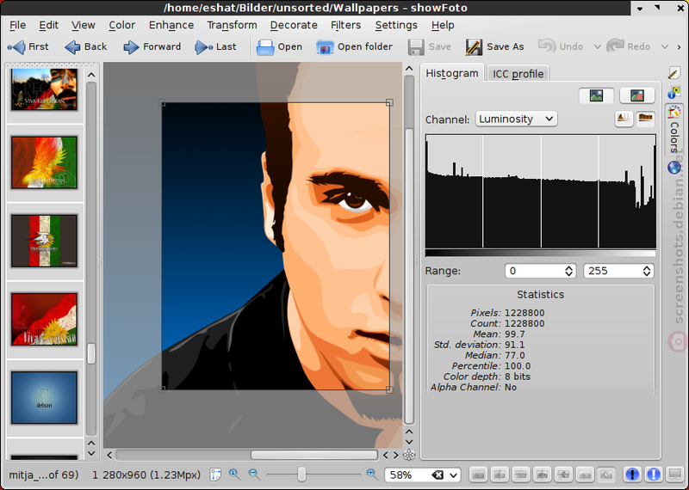Open the zoom percentage dropdown

point(454,475)
